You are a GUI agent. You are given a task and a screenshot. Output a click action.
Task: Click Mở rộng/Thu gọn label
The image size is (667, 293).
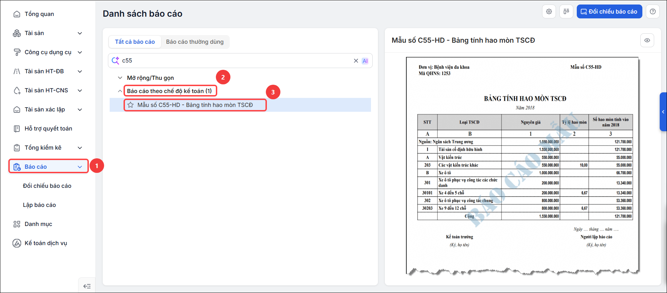coord(150,78)
